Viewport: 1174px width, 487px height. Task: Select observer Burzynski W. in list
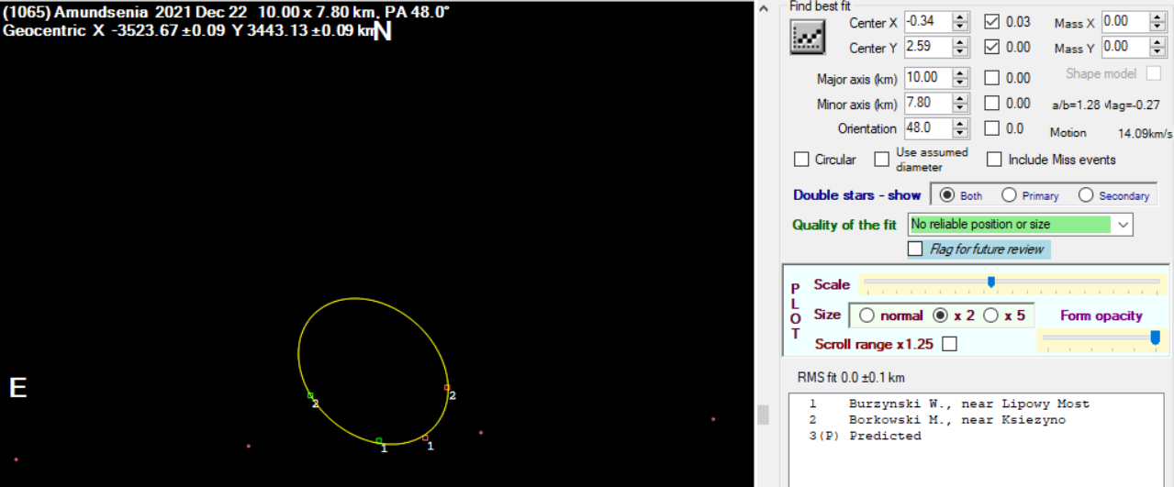948,404
